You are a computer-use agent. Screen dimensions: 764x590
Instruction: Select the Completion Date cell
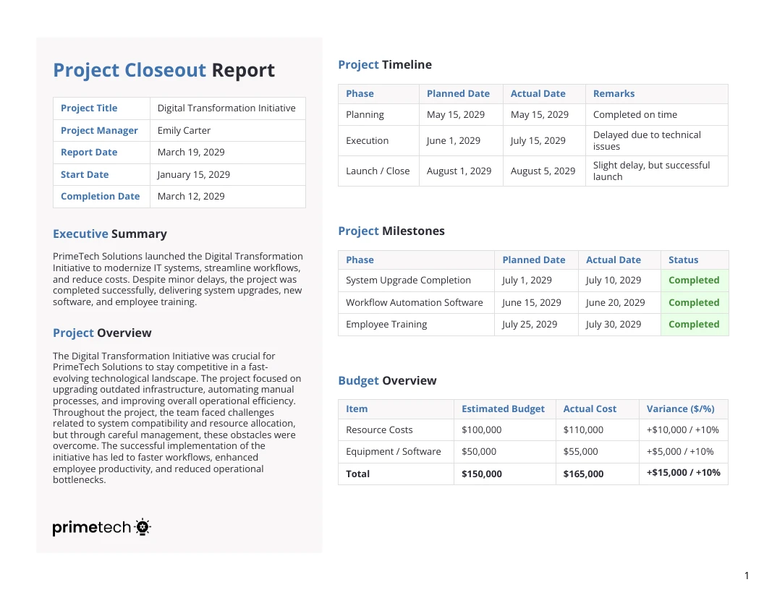pyautogui.click(x=100, y=196)
